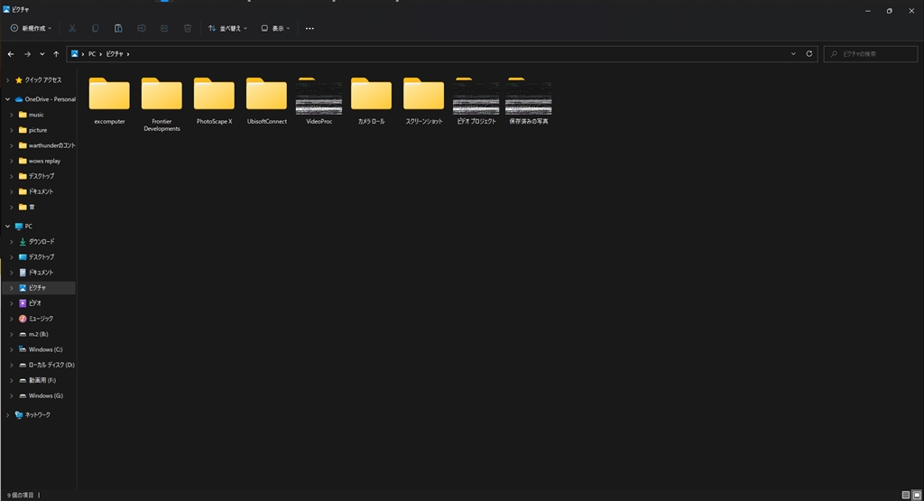Open ネットワーク in the sidebar
Viewport: 924px width, 501px height.
[33, 414]
